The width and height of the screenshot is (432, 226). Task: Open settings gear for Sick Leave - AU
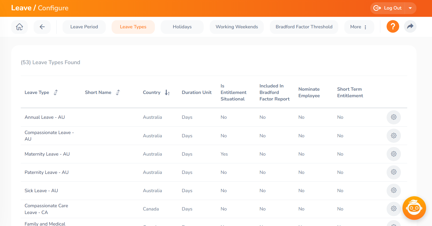coord(394,190)
